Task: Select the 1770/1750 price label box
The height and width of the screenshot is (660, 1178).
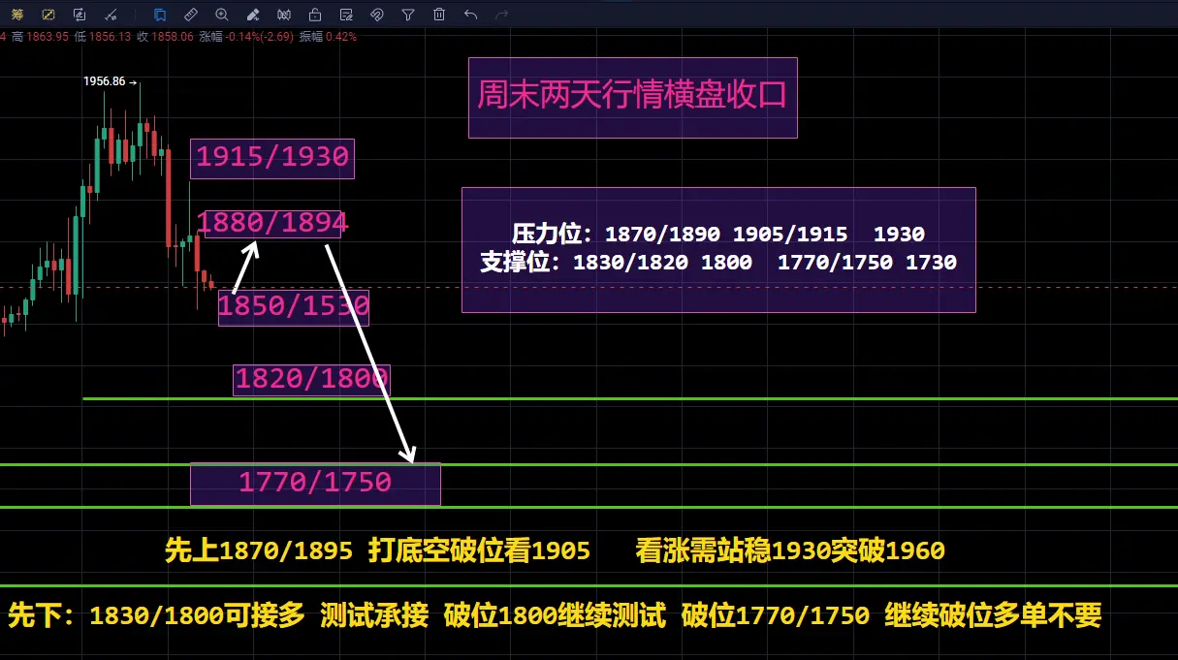Action: (315, 483)
